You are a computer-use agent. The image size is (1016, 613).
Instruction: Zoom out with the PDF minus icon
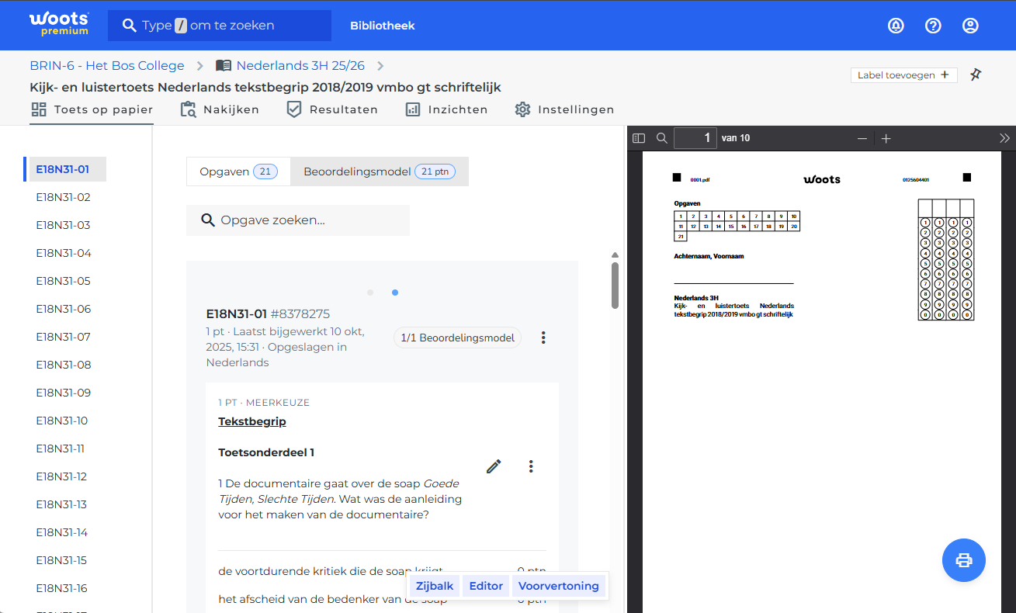862,138
